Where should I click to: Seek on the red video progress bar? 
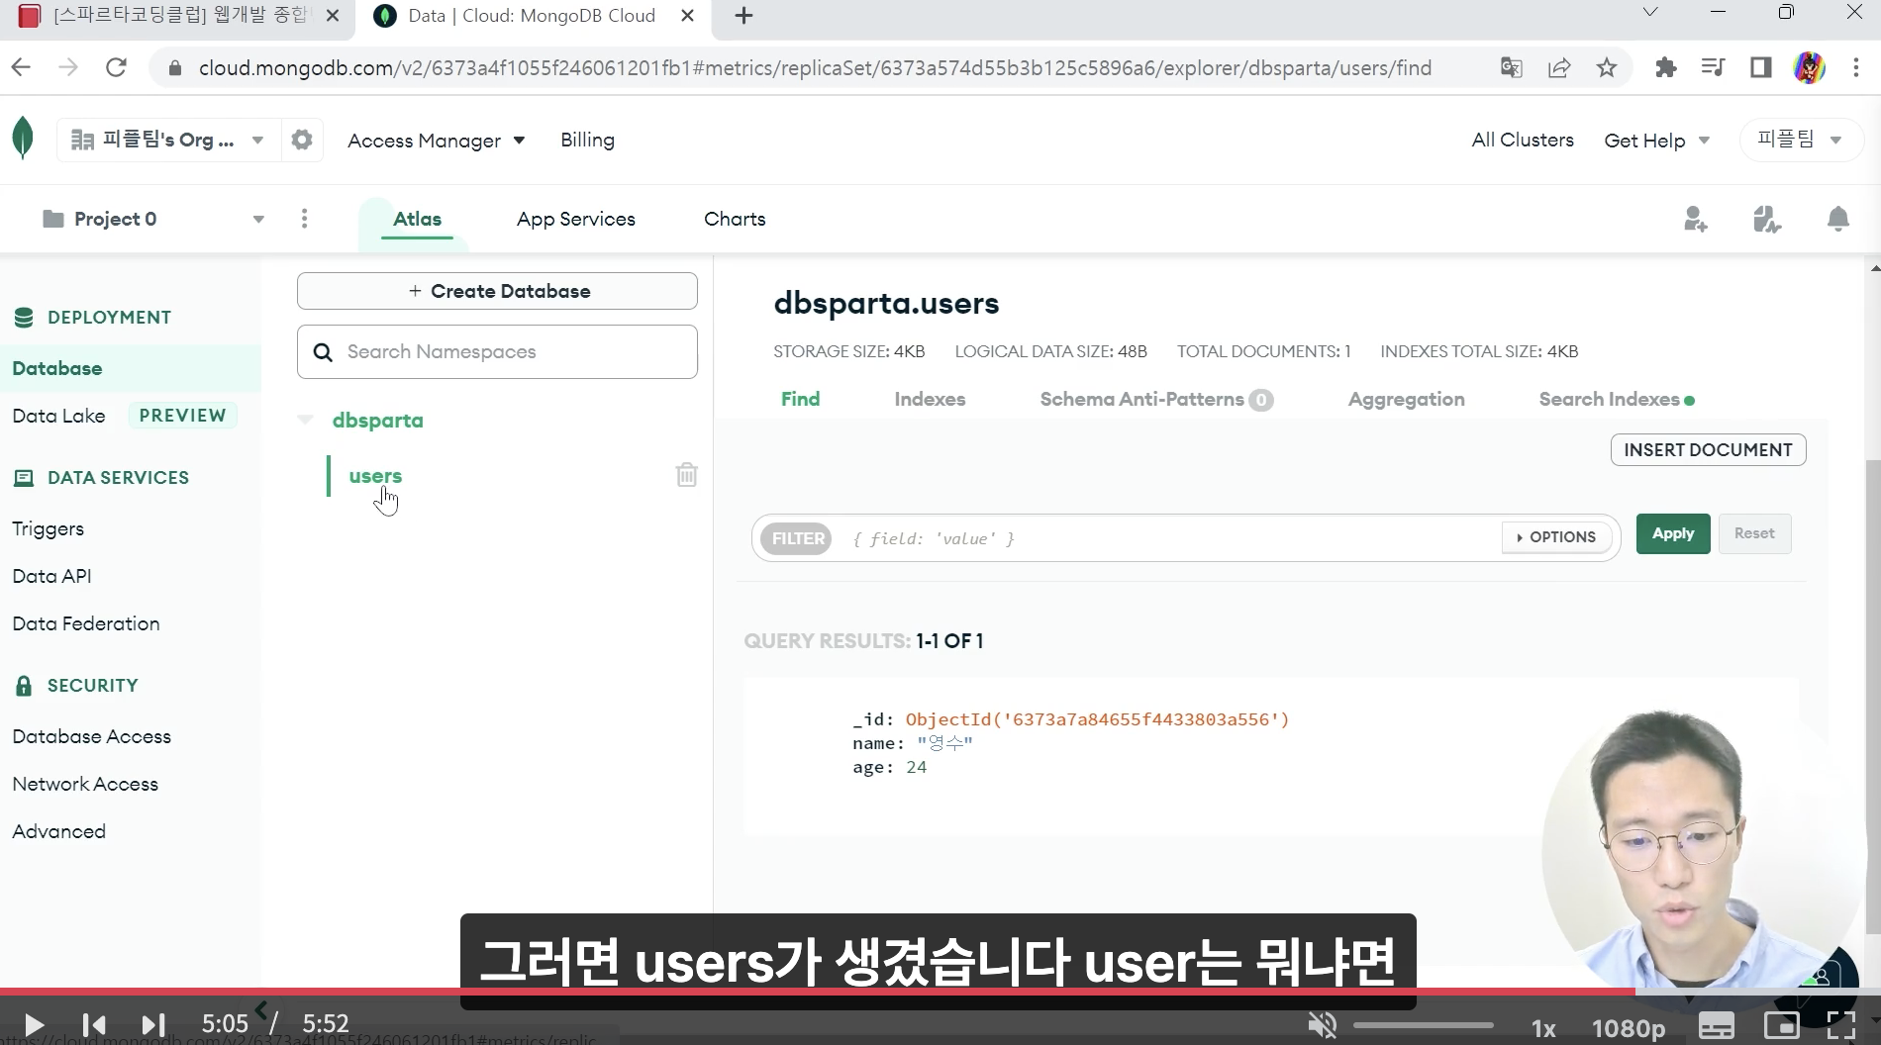[817, 991]
